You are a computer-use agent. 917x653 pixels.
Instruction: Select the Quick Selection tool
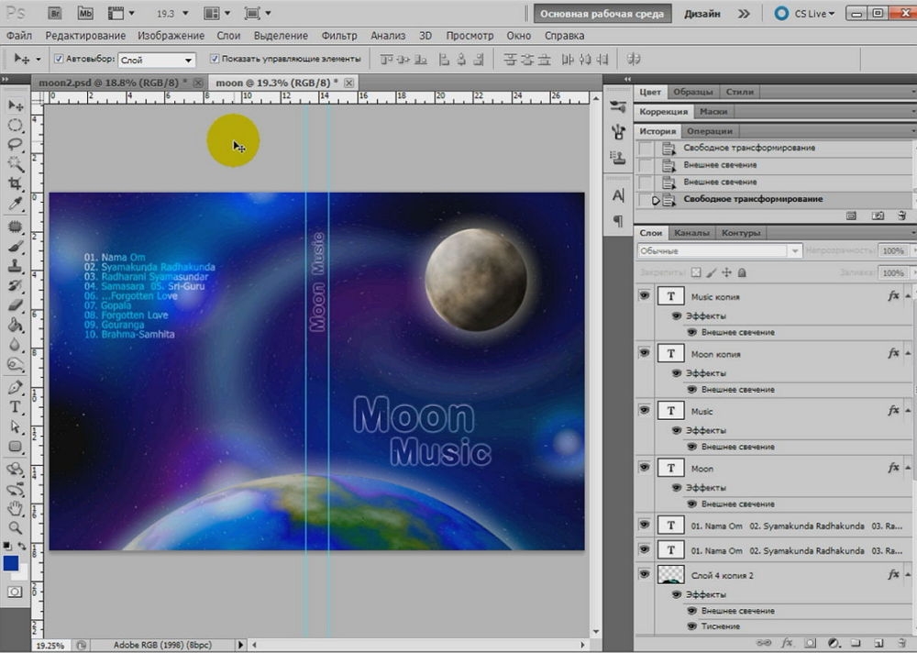(x=16, y=164)
